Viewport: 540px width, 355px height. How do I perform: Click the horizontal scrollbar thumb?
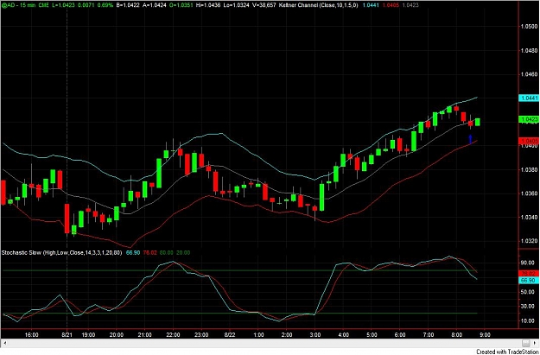526,343
